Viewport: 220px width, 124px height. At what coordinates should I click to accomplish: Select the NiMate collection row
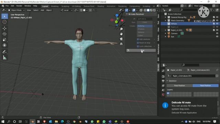tap(190, 24)
